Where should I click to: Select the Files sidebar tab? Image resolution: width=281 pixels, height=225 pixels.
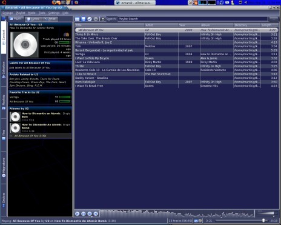[x=4, y=135]
